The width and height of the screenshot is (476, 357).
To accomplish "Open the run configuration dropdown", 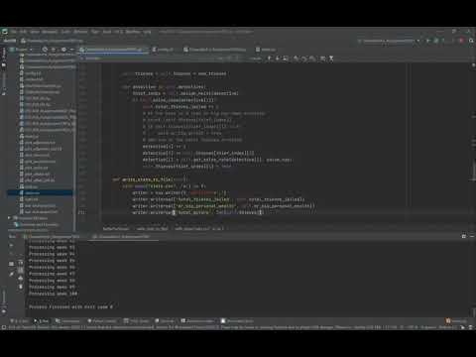I will coord(389,41).
